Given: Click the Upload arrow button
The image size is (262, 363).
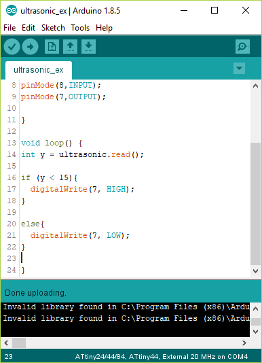Looking at the screenshot, I should [x=31, y=46].
